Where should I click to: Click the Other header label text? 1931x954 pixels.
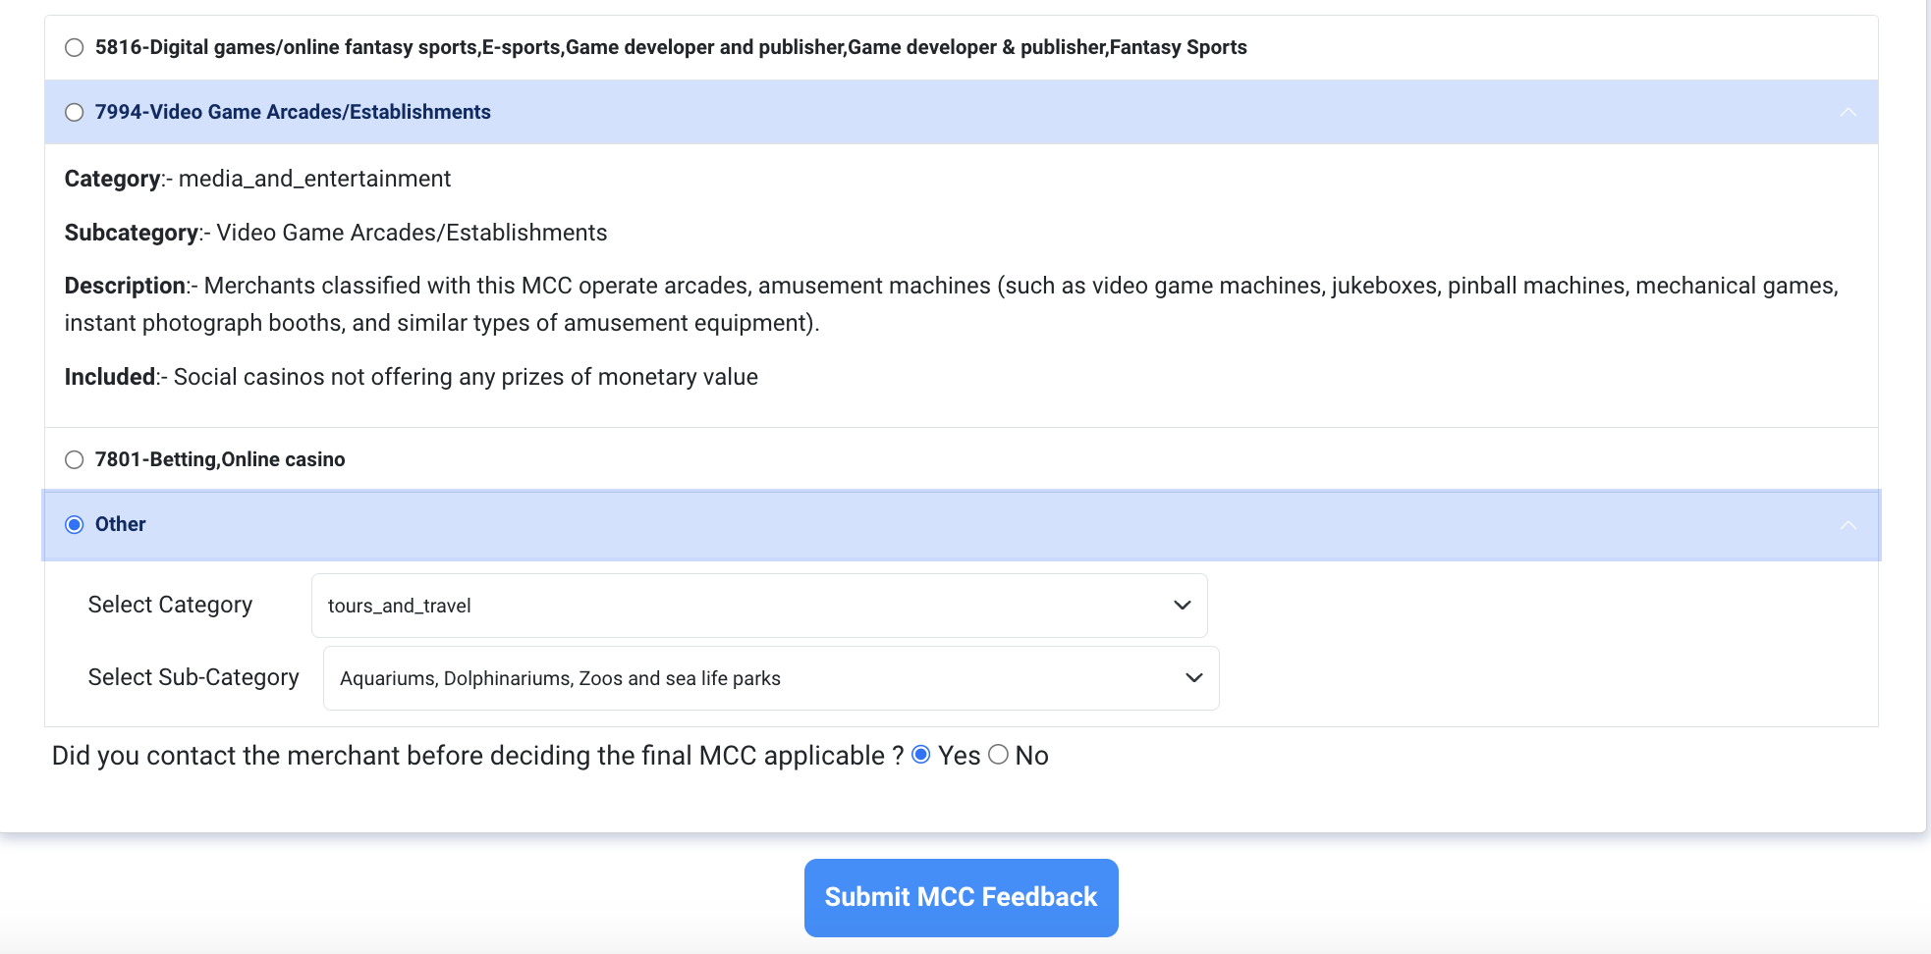point(120,525)
